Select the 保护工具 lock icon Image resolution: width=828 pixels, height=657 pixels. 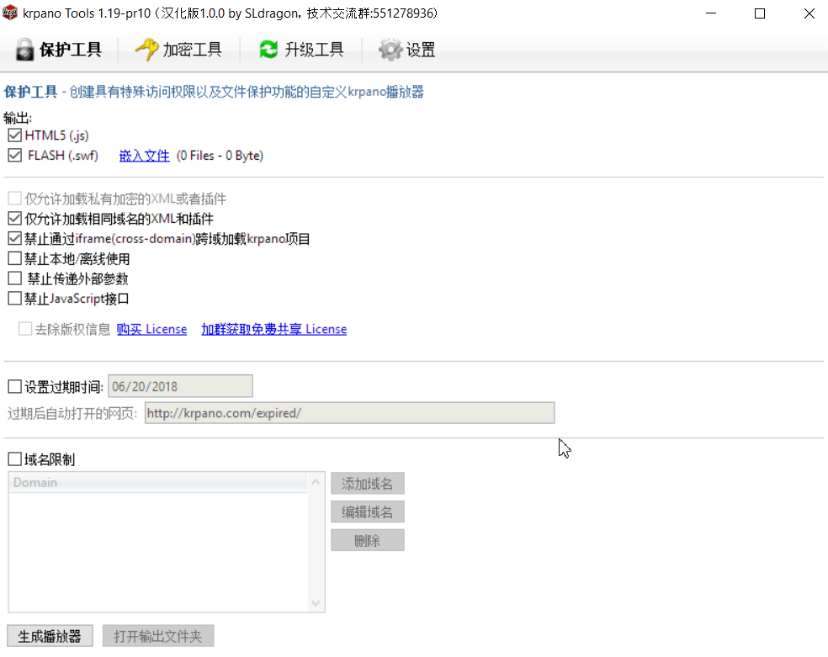24,50
